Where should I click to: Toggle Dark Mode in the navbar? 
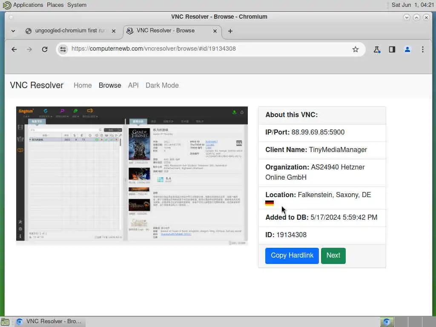click(x=162, y=85)
